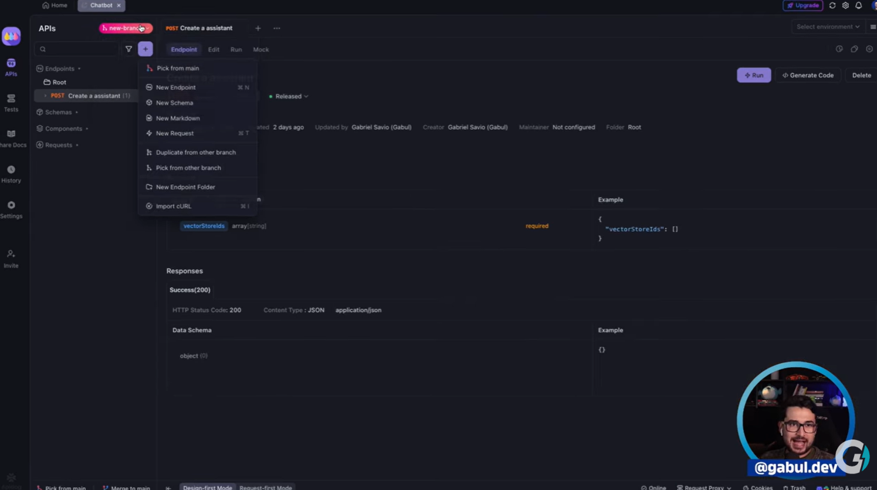
Task: Switch to Request-first Mode
Action: (265, 487)
